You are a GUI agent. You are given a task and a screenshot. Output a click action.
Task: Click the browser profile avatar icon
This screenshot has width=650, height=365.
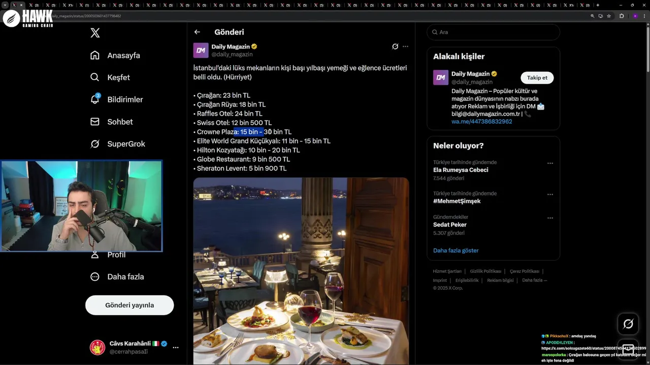pos(635,16)
